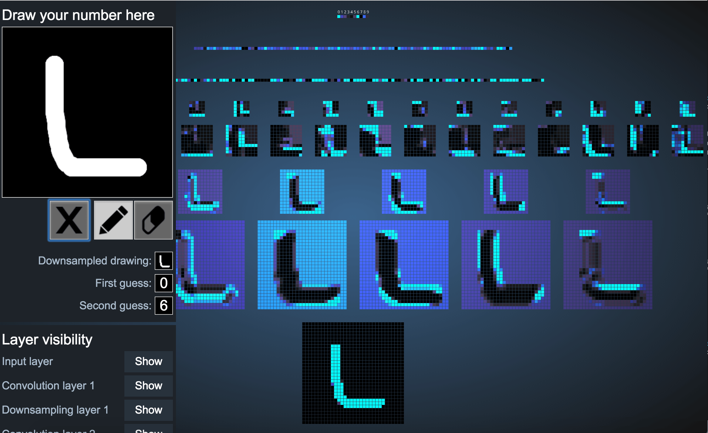Click the X clear drawing button

[x=69, y=220]
